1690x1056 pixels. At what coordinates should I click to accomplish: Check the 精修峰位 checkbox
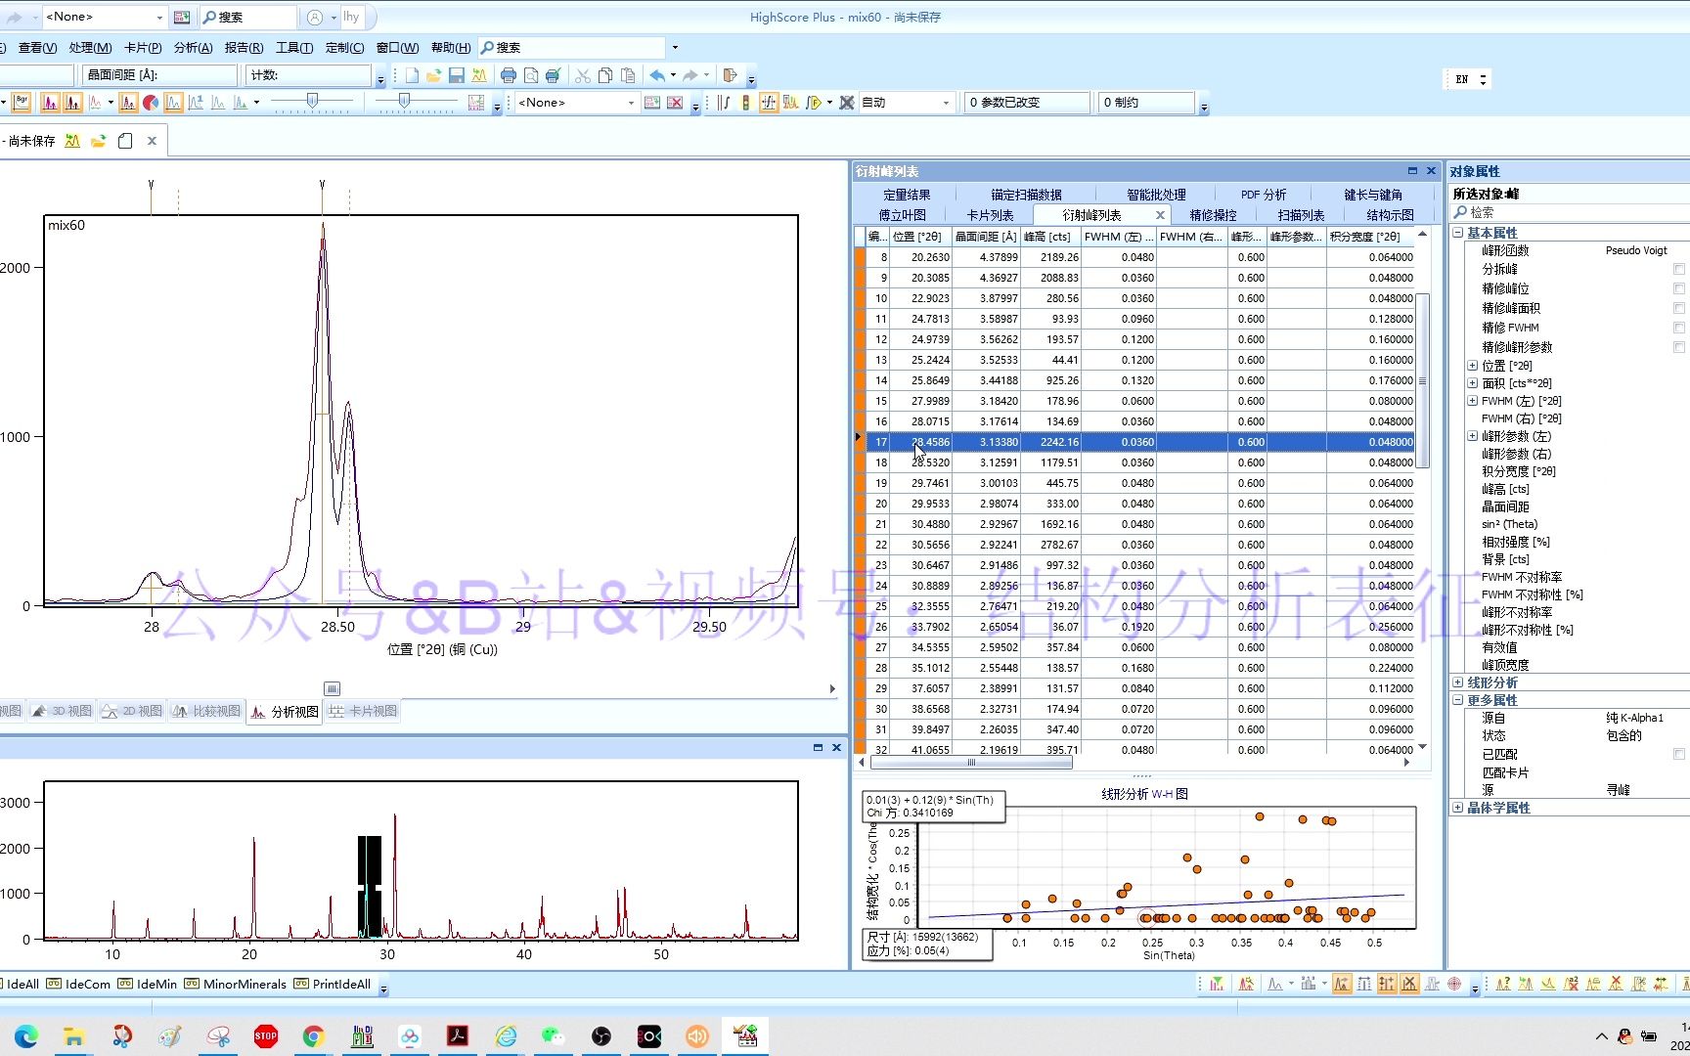pos(1678,288)
